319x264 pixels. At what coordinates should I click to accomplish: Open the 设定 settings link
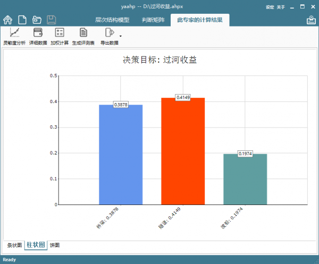tap(270, 7)
